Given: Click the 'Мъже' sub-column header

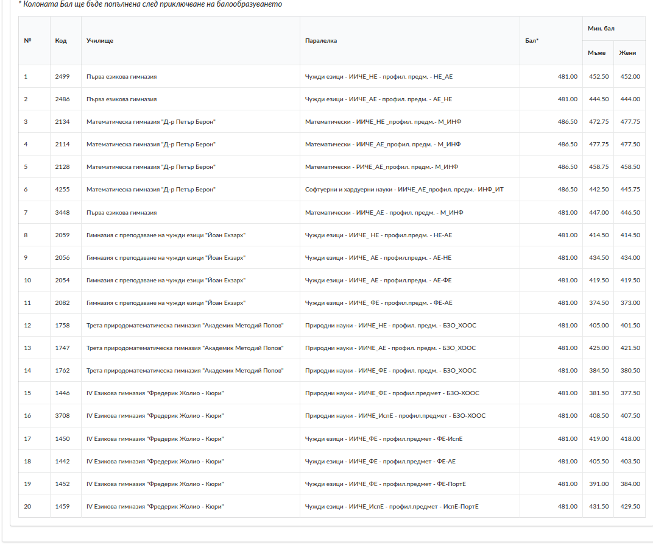Looking at the screenshot, I should tap(597, 53).
